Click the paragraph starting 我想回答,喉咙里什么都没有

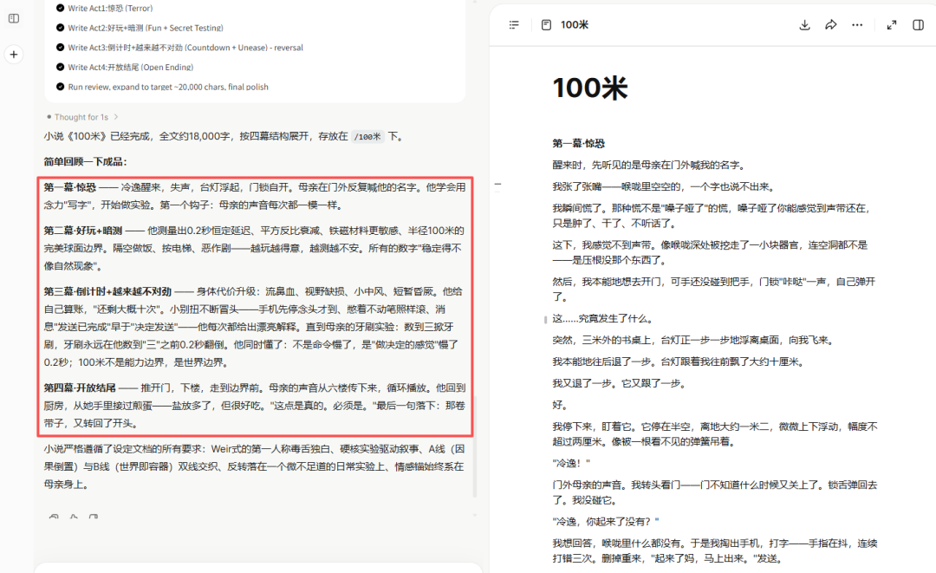pos(715,551)
